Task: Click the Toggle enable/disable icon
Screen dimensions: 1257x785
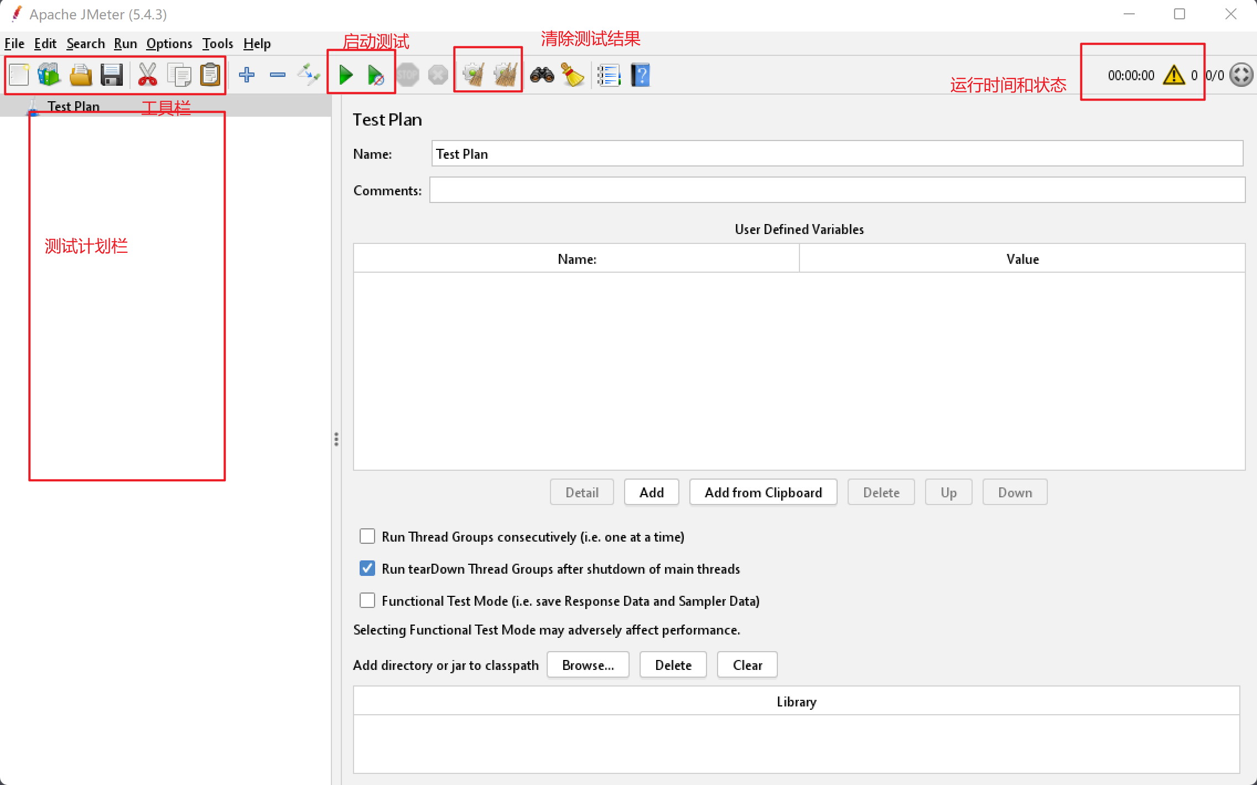Action: point(309,75)
